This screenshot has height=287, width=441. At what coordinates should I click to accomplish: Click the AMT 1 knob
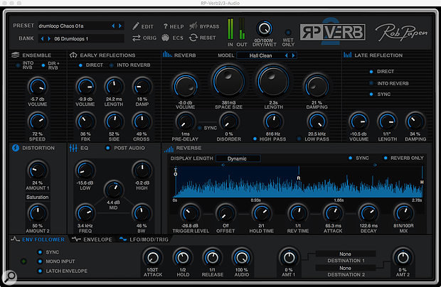point(289,257)
